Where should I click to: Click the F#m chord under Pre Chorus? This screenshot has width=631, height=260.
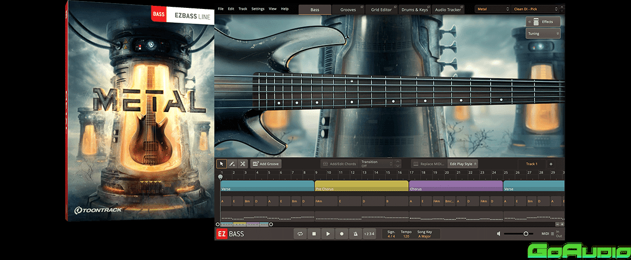point(326,201)
